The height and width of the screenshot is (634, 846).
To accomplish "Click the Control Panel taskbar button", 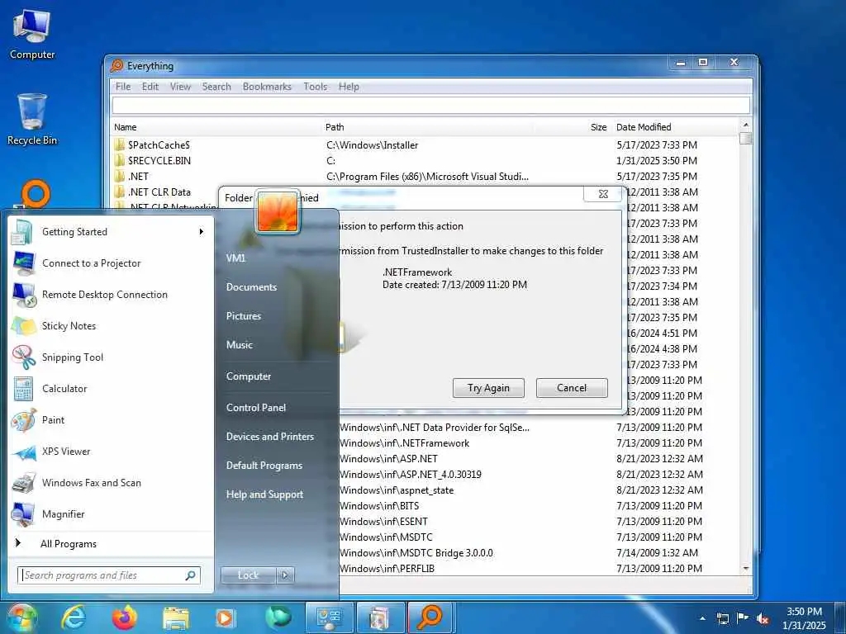I will [330, 617].
